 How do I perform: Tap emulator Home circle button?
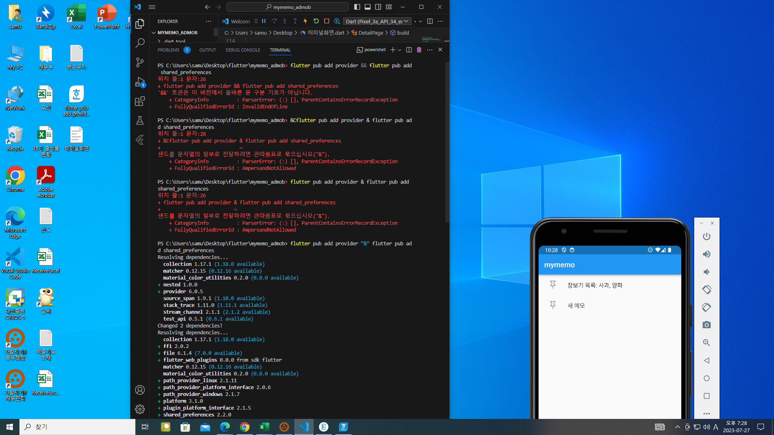tap(707, 378)
